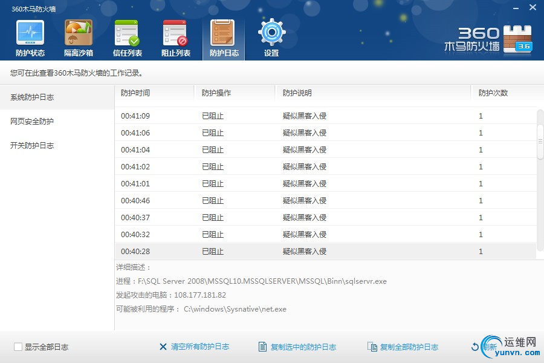
Task: Click 疑似黑客入侵 in the 00:40:37 row
Action: coord(304,217)
